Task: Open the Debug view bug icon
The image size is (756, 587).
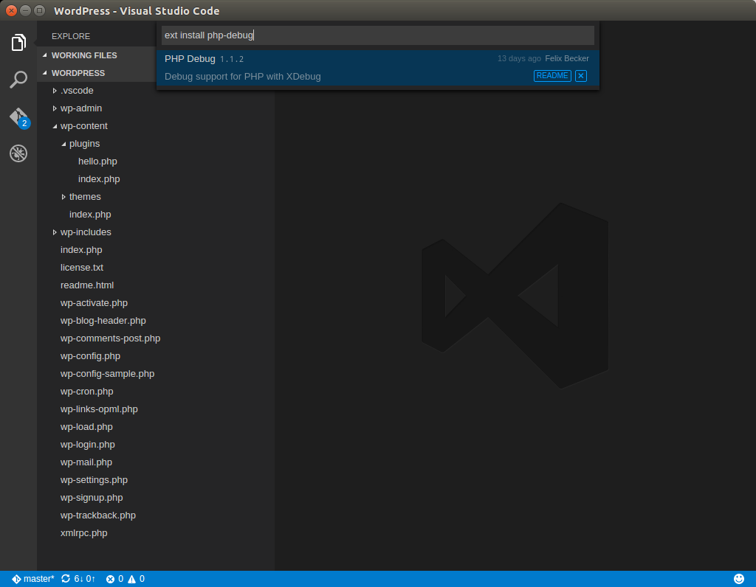Action: point(18,153)
